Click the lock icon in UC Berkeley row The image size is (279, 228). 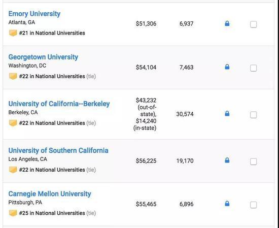227,113
